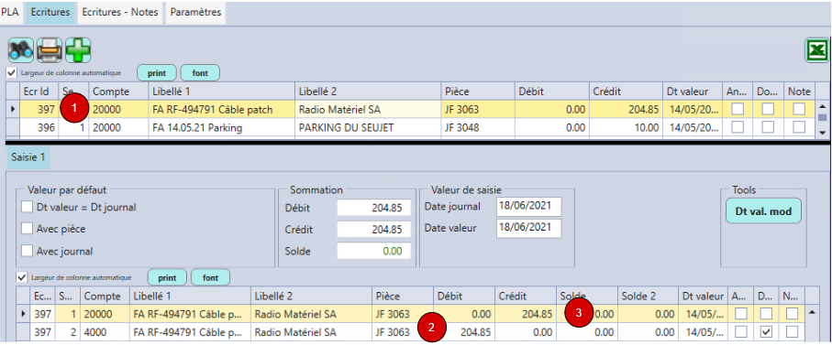Click scroll up arrow of upper grid
The width and height of the screenshot is (832, 345).
click(823, 104)
